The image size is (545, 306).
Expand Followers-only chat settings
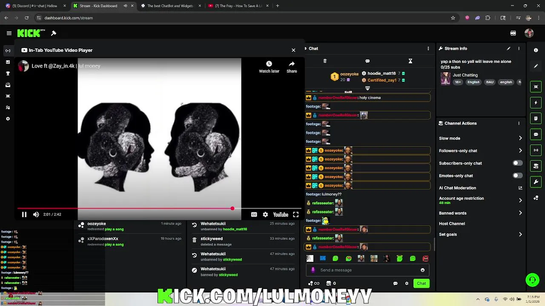[520, 150]
